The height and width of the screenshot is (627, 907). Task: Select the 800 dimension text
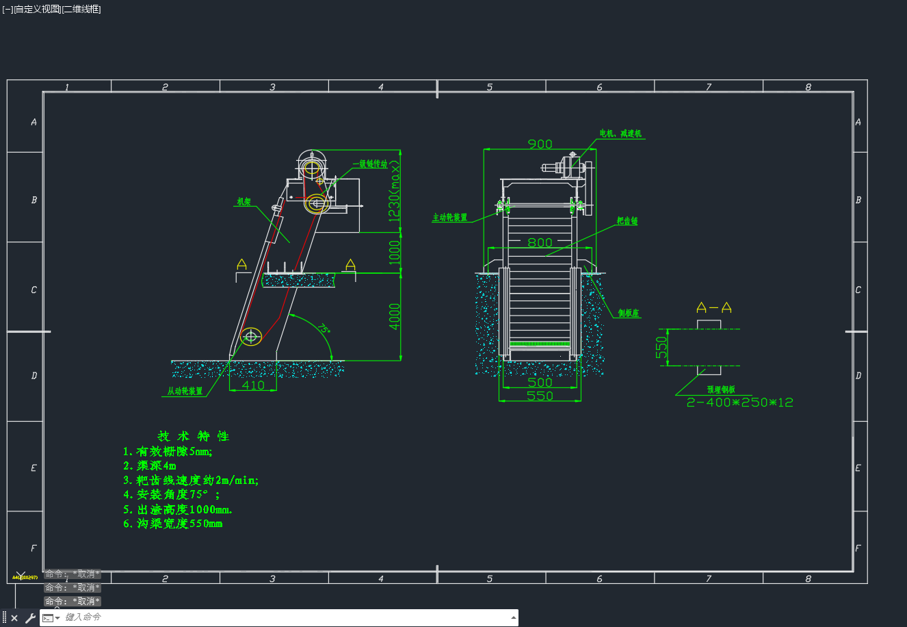pyautogui.click(x=540, y=242)
